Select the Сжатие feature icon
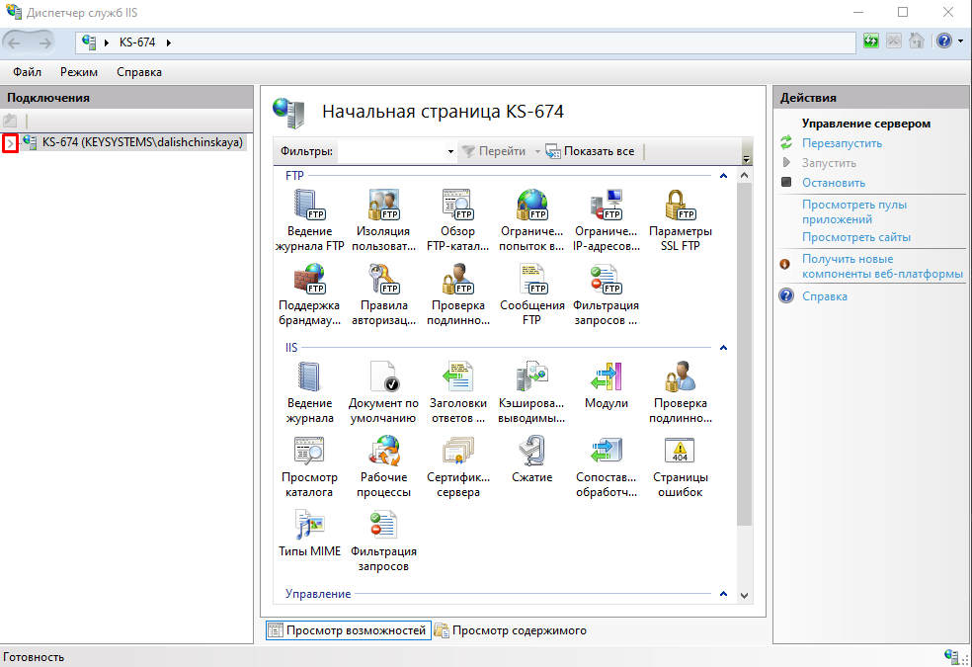 [x=531, y=451]
